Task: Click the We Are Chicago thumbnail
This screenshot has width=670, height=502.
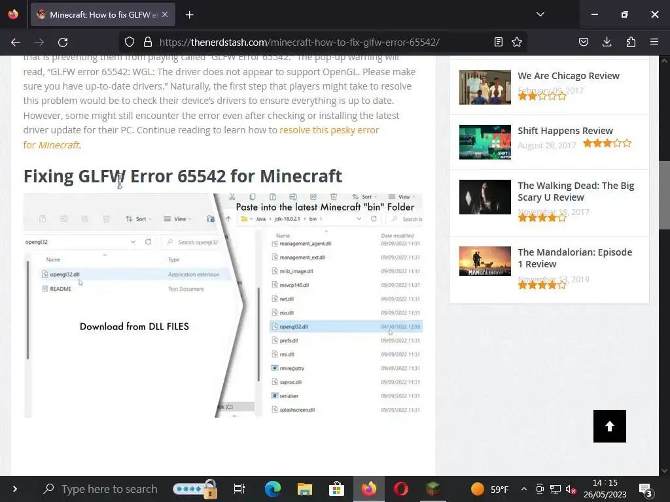Action: tap(485, 87)
